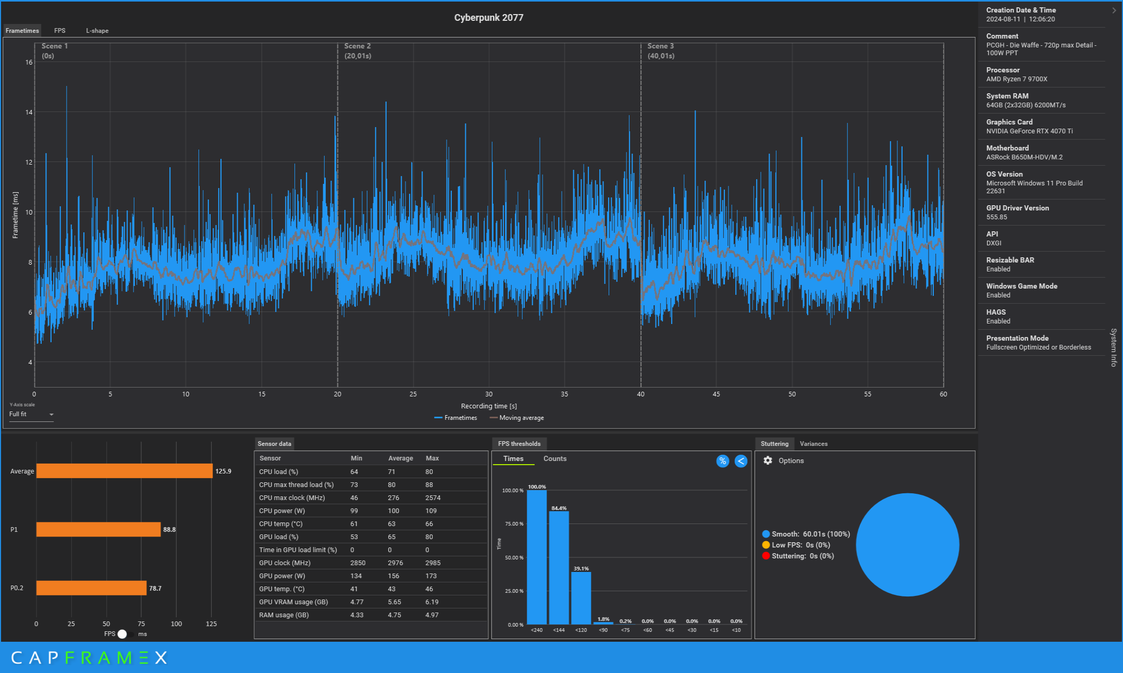Select the Time in GPU load limit row
This screenshot has height=673, width=1123.
[x=371, y=550]
